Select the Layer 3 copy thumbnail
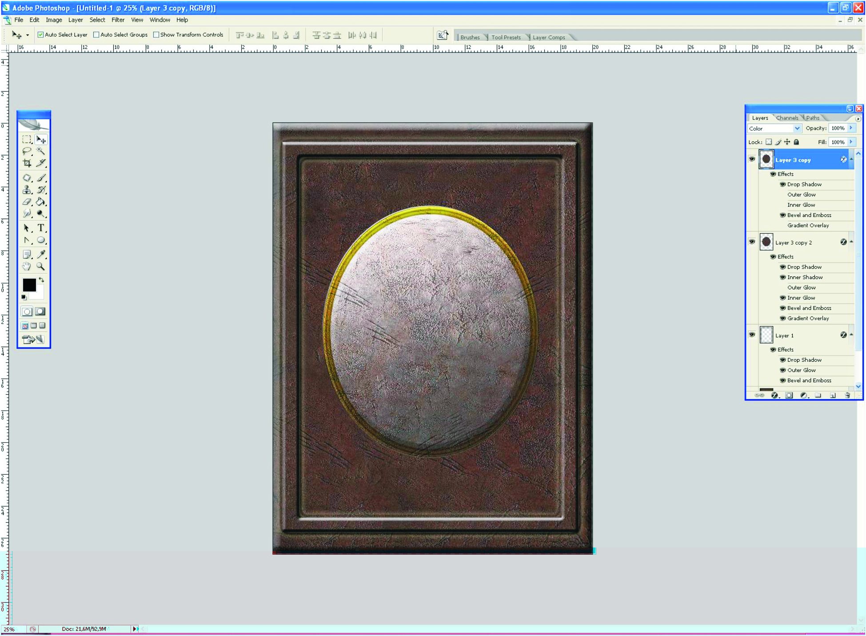The width and height of the screenshot is (866, 636). click(x=766, y=160)
